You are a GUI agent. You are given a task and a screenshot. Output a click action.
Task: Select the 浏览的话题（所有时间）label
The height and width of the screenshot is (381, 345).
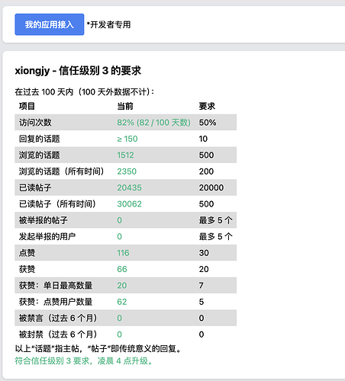coord(62,171)
